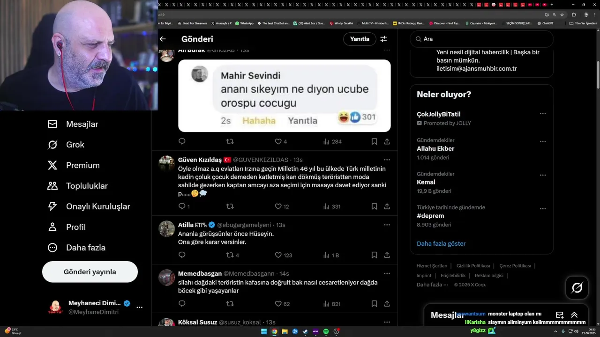Open options for Kemal trend
Screen dimensions: 600x337
coord(542,175)
